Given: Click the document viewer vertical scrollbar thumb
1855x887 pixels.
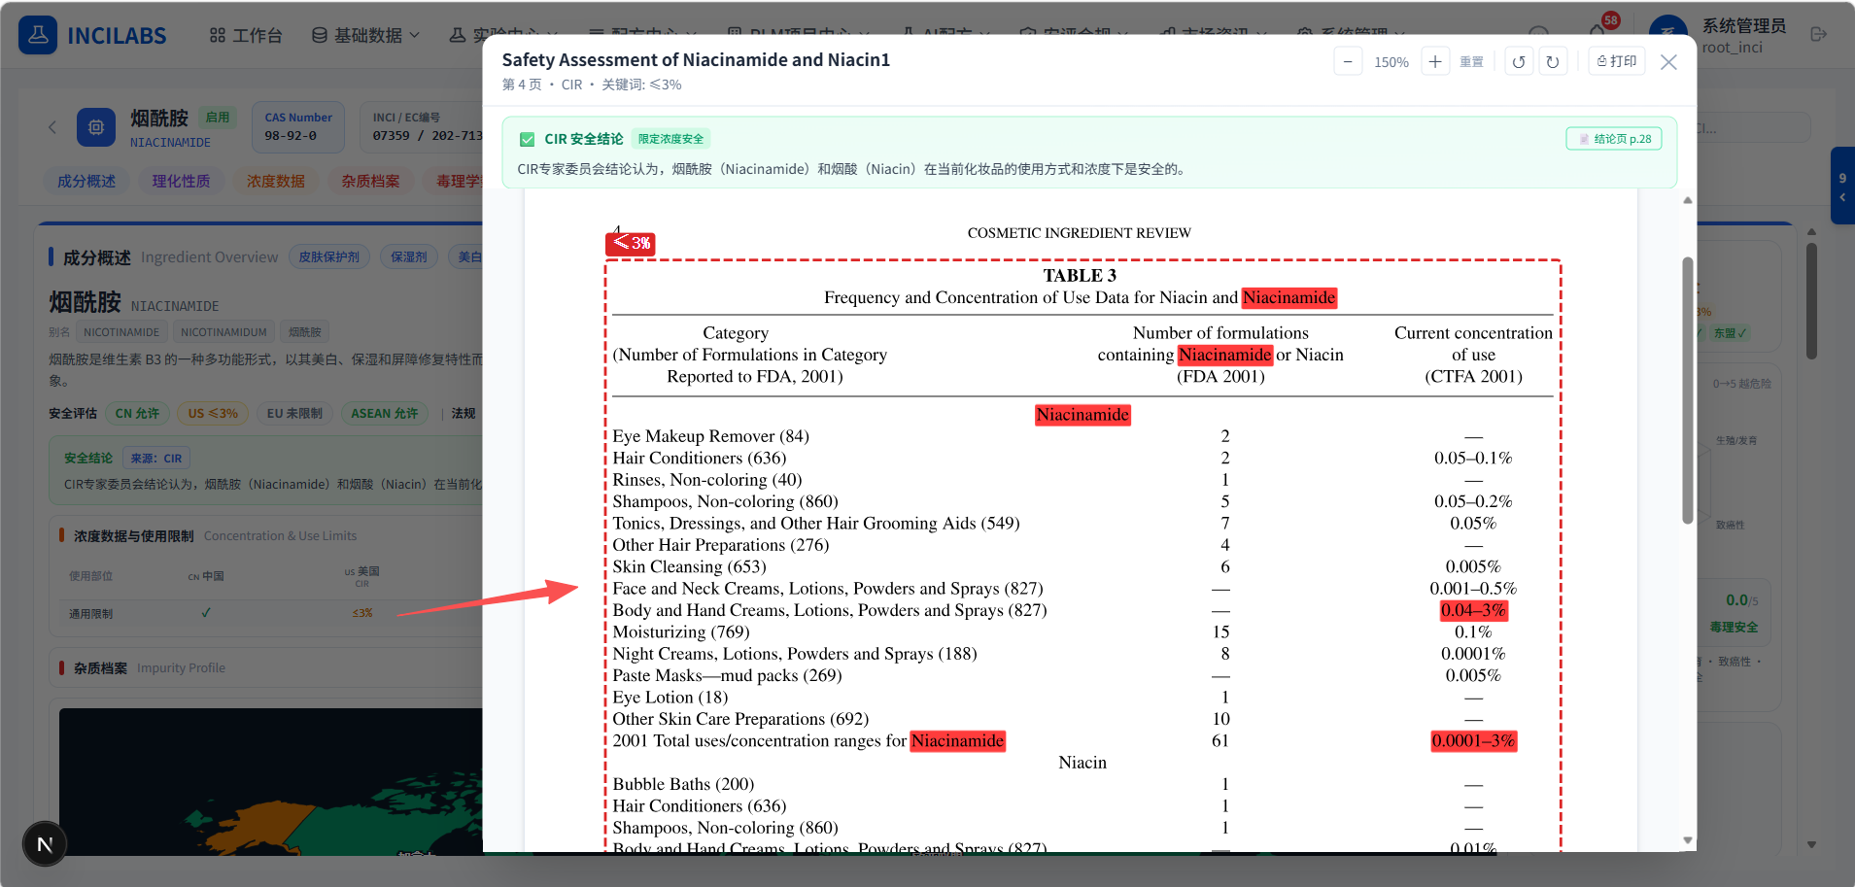Looking at the screenshot, I should coord(1688,391).
